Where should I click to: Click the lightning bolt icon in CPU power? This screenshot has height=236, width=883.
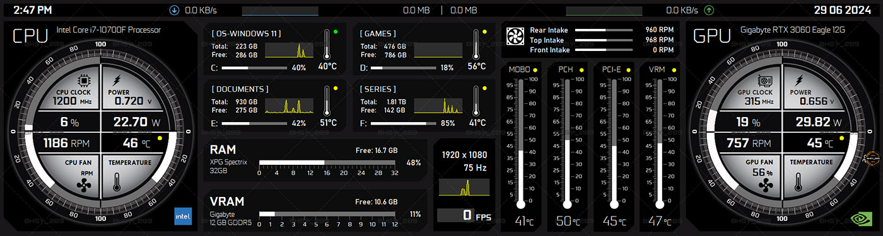pyautogui.click(x=117, y=81)
